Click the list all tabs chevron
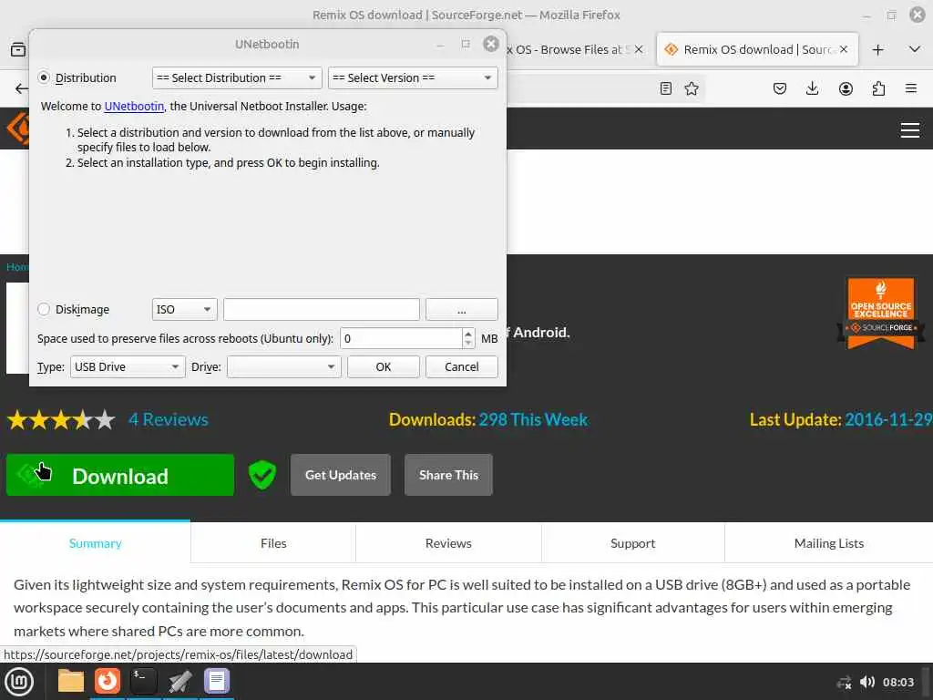 pos(915,49)
